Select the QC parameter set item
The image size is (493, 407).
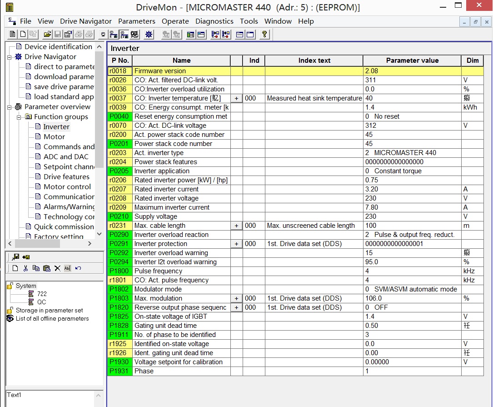click(x=41, y=302)
